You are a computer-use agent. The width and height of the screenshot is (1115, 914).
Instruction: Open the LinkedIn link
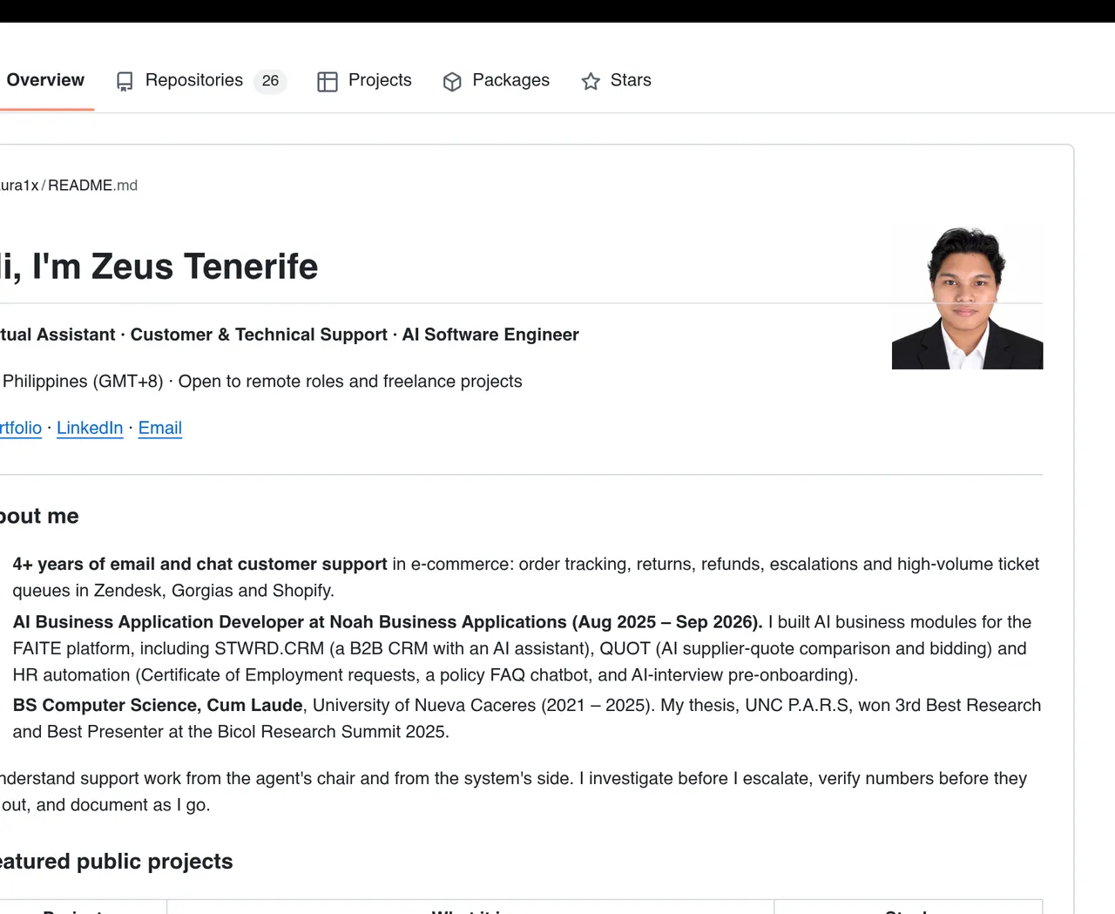(x=90, y=428)
